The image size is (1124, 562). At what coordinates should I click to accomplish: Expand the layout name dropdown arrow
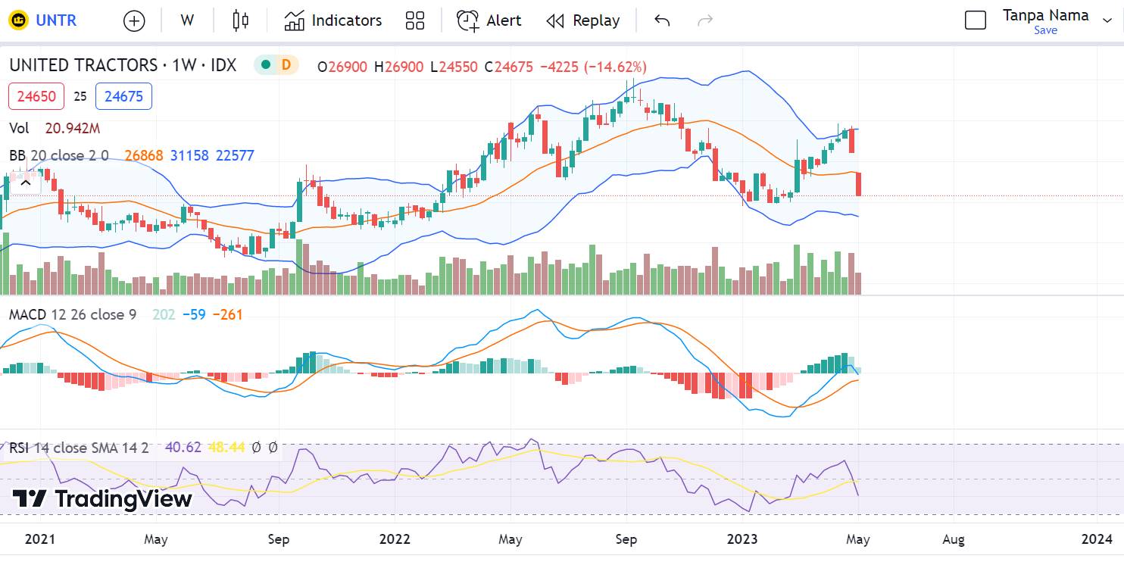coord(1107,20)
